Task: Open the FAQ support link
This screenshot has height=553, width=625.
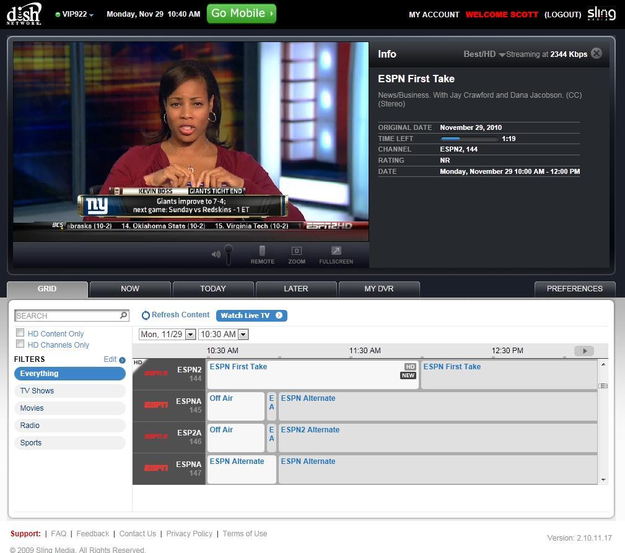Action: pos(59,533)
